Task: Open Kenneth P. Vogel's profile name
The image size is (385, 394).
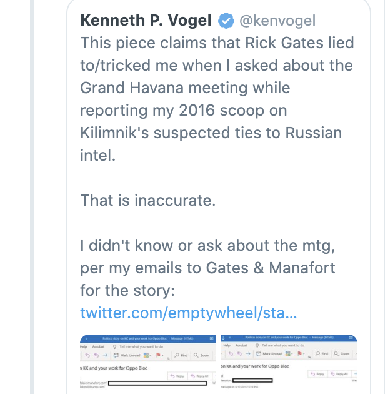Action: pyautogui.click(x=146, y=21)
